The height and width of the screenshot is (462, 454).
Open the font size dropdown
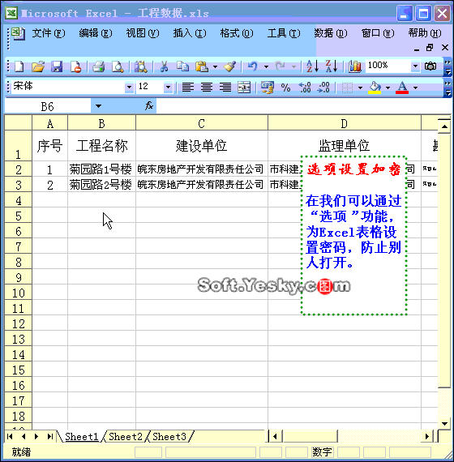pyautogui.click(x=168, y=88)
